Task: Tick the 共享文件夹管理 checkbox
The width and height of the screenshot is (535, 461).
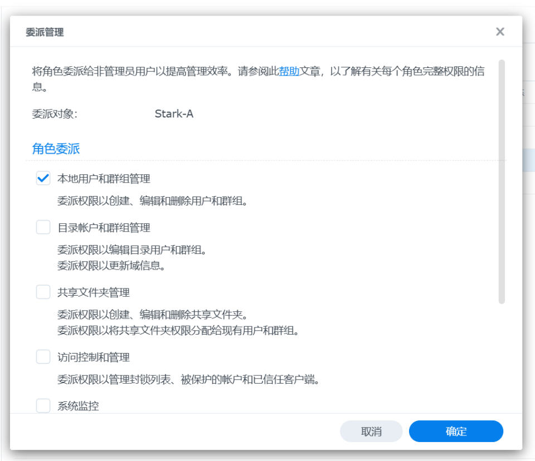Action: (43, 292)
